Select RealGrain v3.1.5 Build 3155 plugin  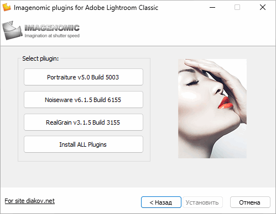84,122
